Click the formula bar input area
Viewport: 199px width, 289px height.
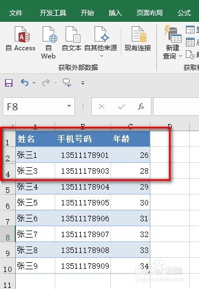coord(176,107)
